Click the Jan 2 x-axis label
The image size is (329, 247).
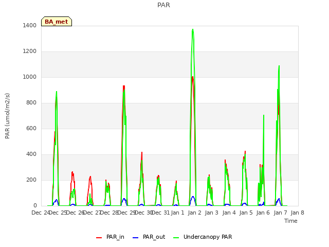point(194,213)
